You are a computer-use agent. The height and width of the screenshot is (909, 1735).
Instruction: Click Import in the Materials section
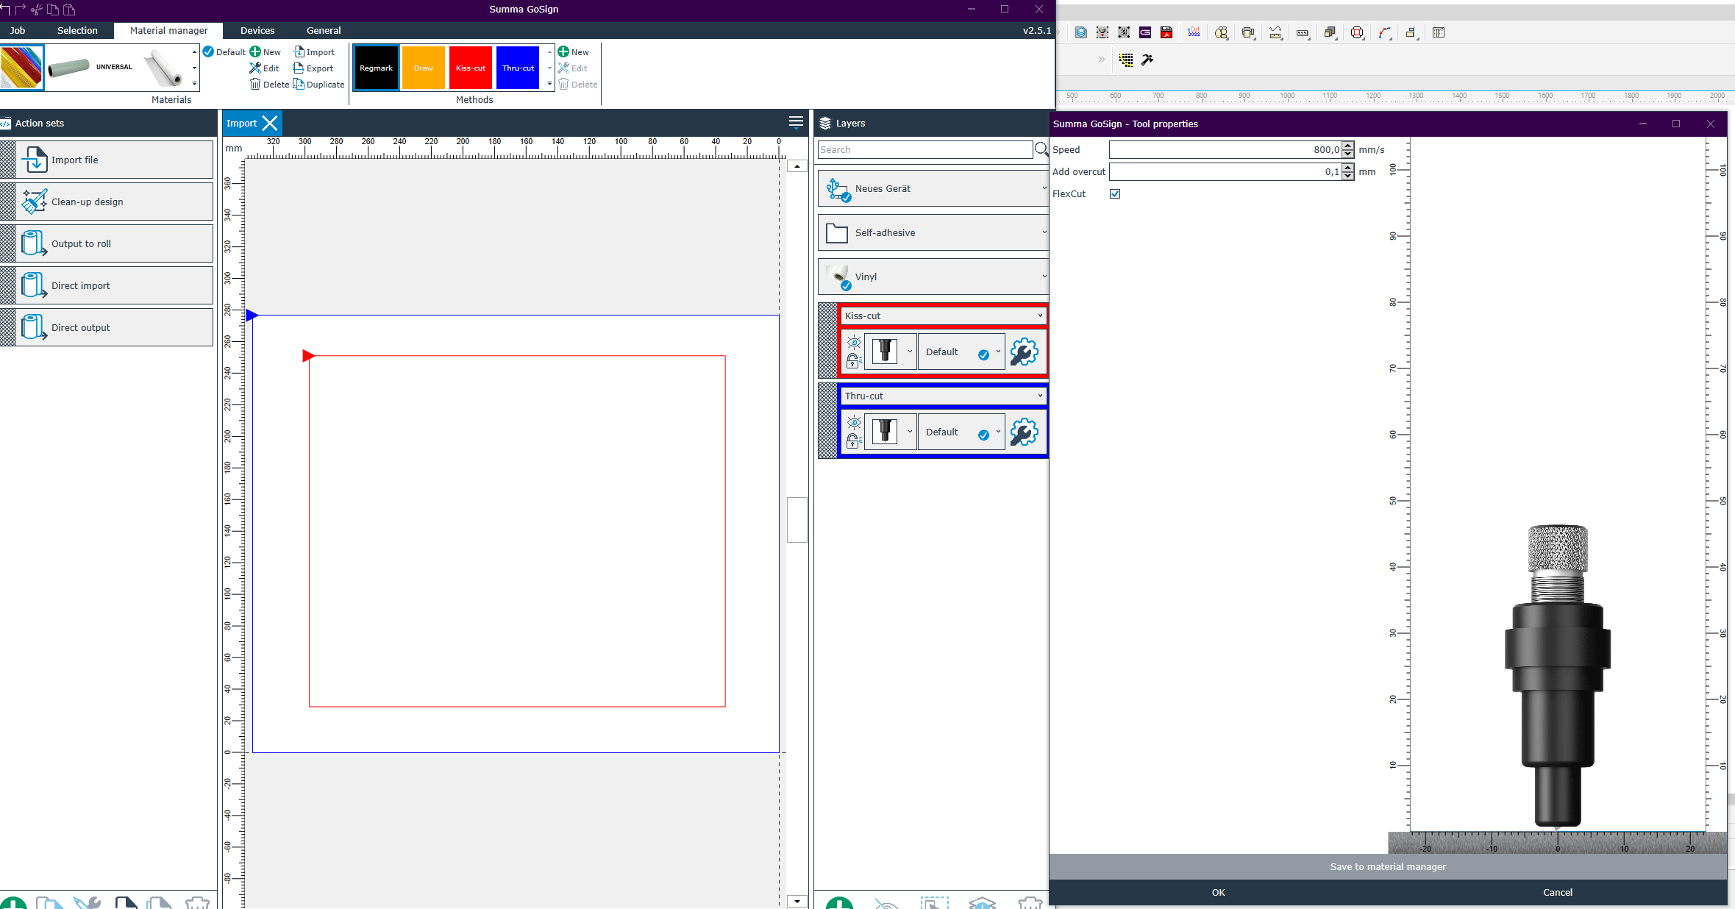pyautogui.click(x=314, y=51)
